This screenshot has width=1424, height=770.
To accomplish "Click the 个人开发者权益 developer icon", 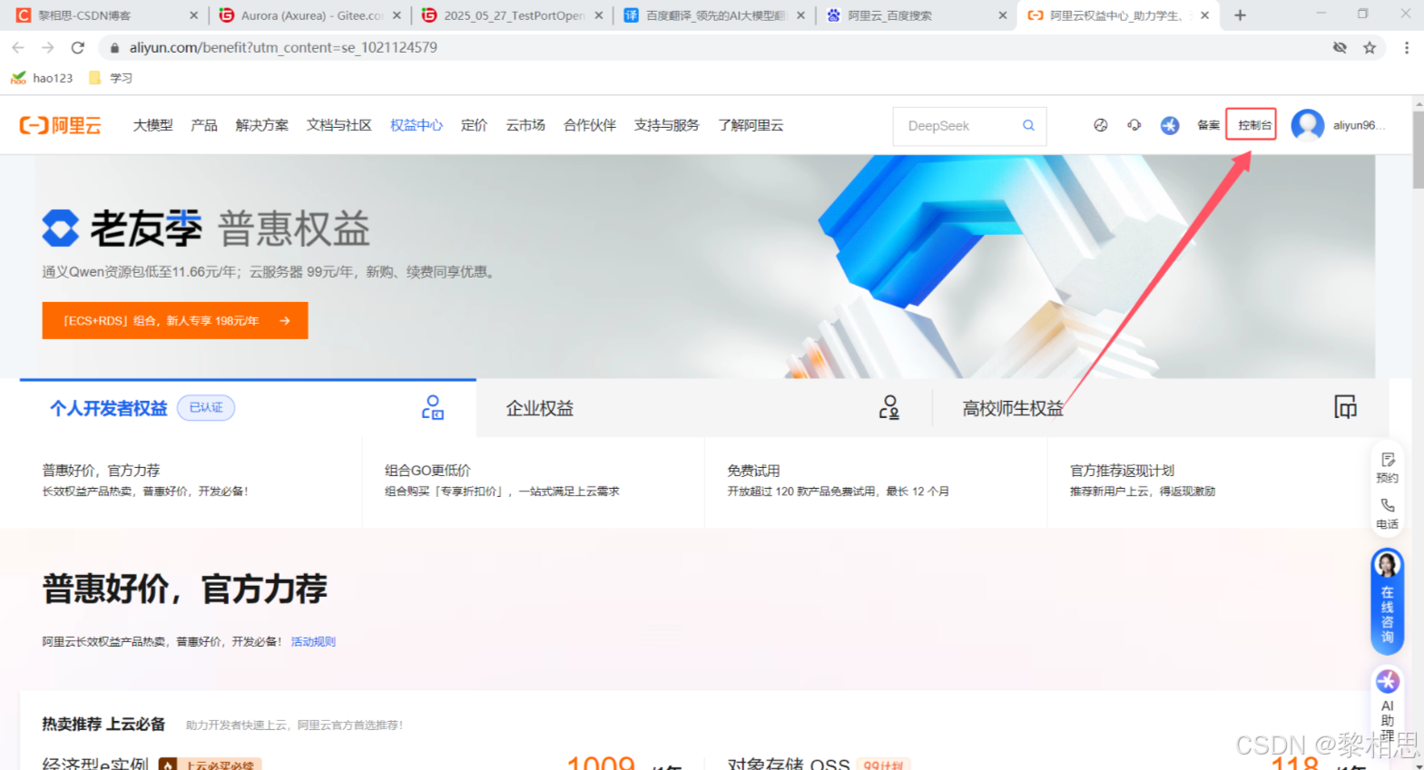I will point(433,408).
